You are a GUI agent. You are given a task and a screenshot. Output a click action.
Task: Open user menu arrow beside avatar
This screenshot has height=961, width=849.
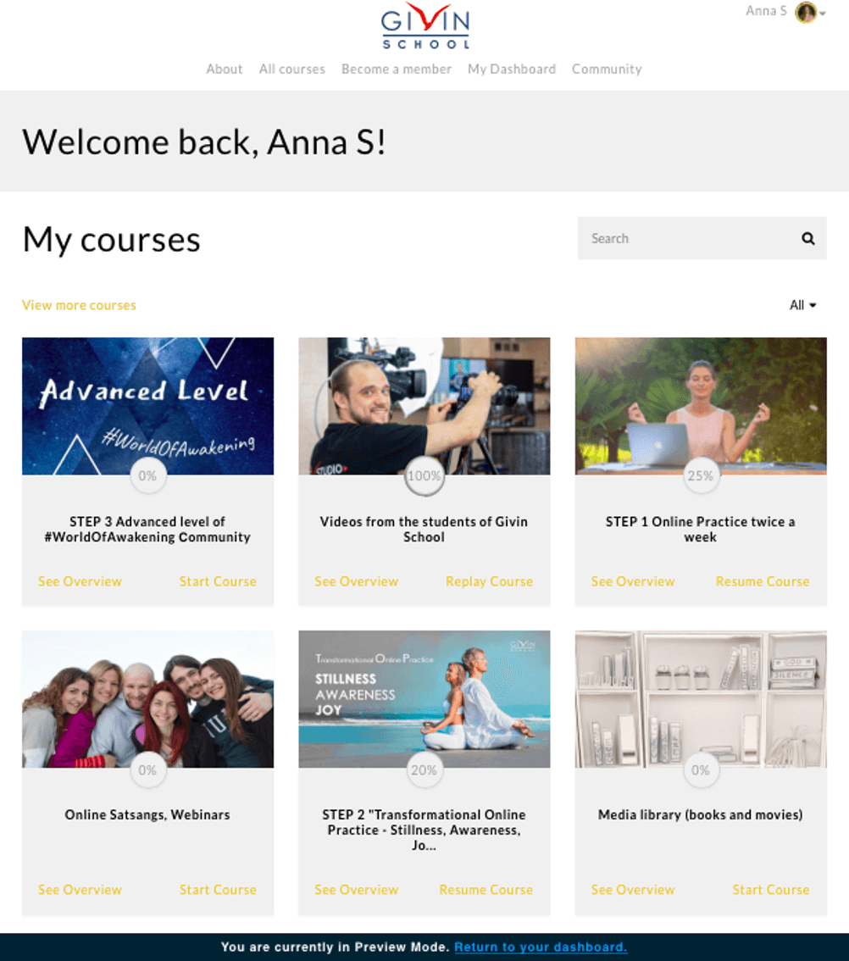823,13
